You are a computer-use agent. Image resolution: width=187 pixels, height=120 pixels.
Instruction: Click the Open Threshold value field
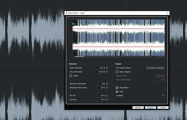(x=102, y=68)
